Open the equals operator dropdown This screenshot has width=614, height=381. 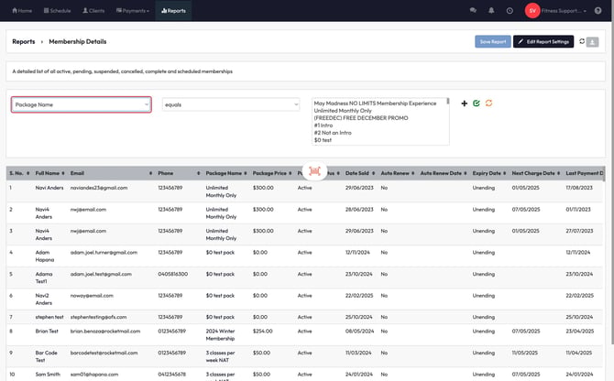(231, 104)
